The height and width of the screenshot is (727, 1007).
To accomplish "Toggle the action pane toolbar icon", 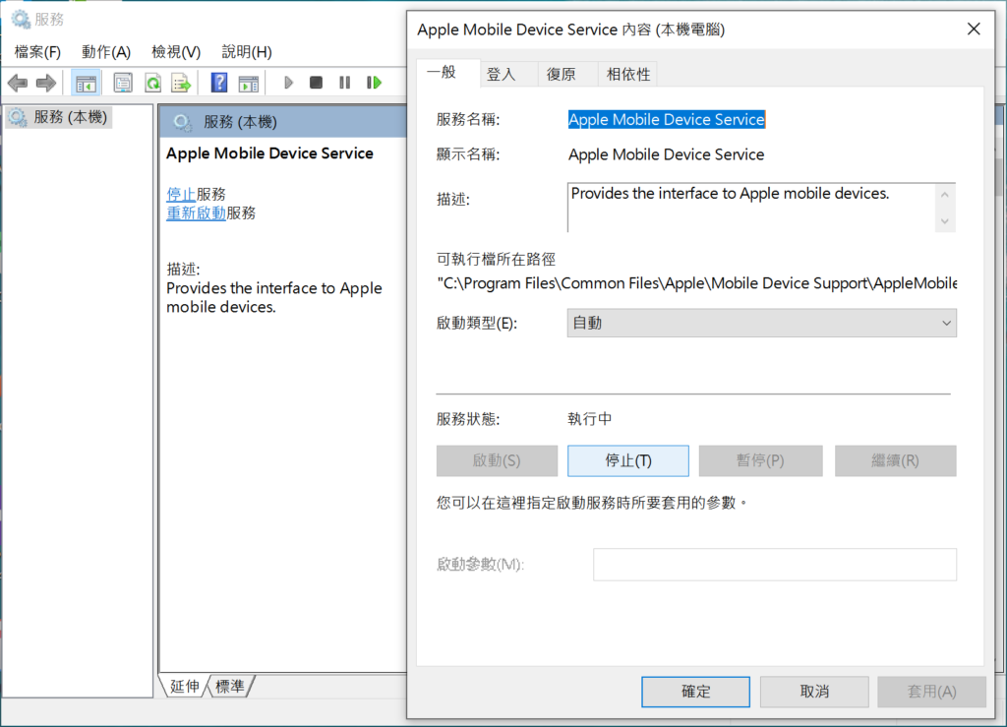I will tap(249, 83).
